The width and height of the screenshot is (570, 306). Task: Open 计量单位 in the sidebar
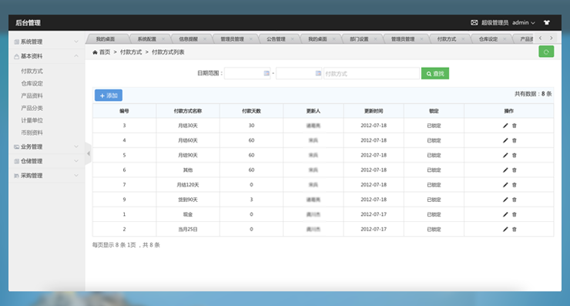click(x=32, y=120)
